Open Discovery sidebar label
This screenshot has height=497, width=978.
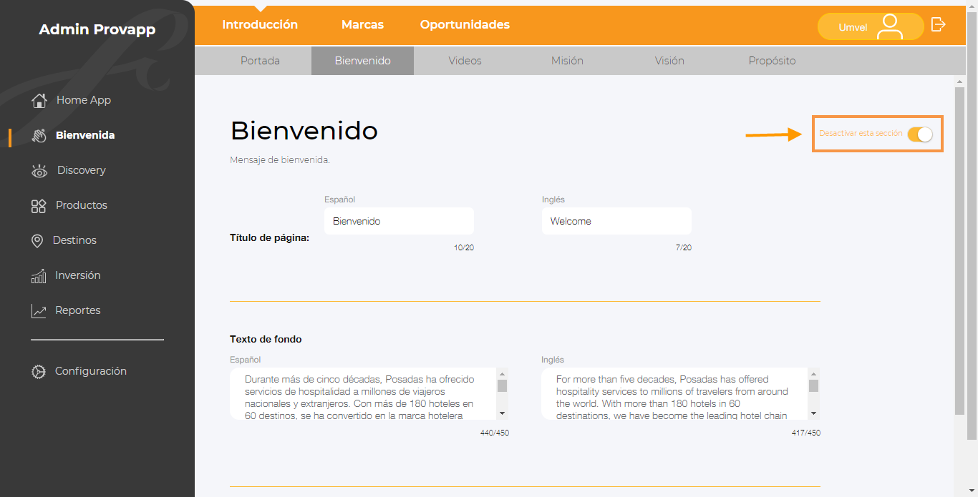[x=82, y=170]
